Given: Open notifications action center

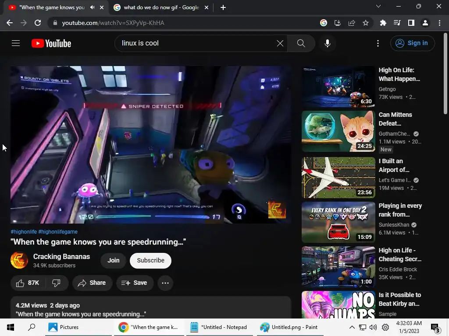Looking at the screenshot, I should (435, 328).
